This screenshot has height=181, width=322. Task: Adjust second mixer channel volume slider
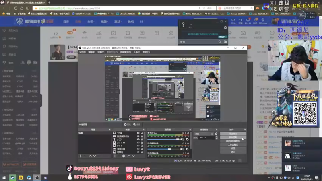tap(163, 149)
